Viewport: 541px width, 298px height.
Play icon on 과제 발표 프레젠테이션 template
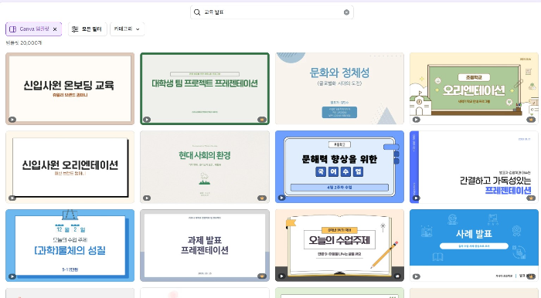pos(147,276)
